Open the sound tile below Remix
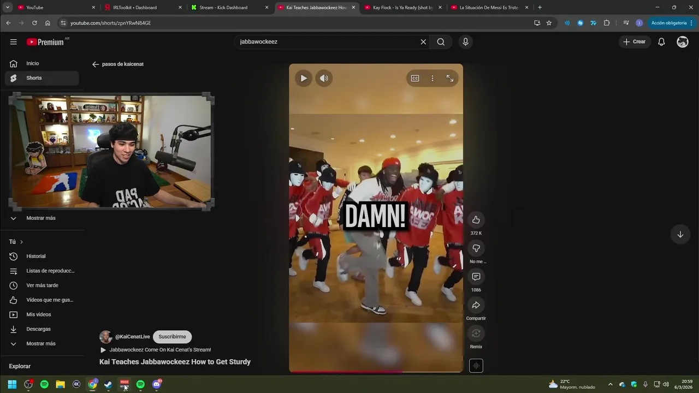The height and width of the screenshot is (393, 699). (x=476, y=366)
